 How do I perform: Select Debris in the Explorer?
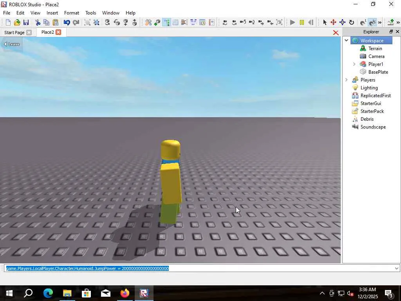pos(367,119)
